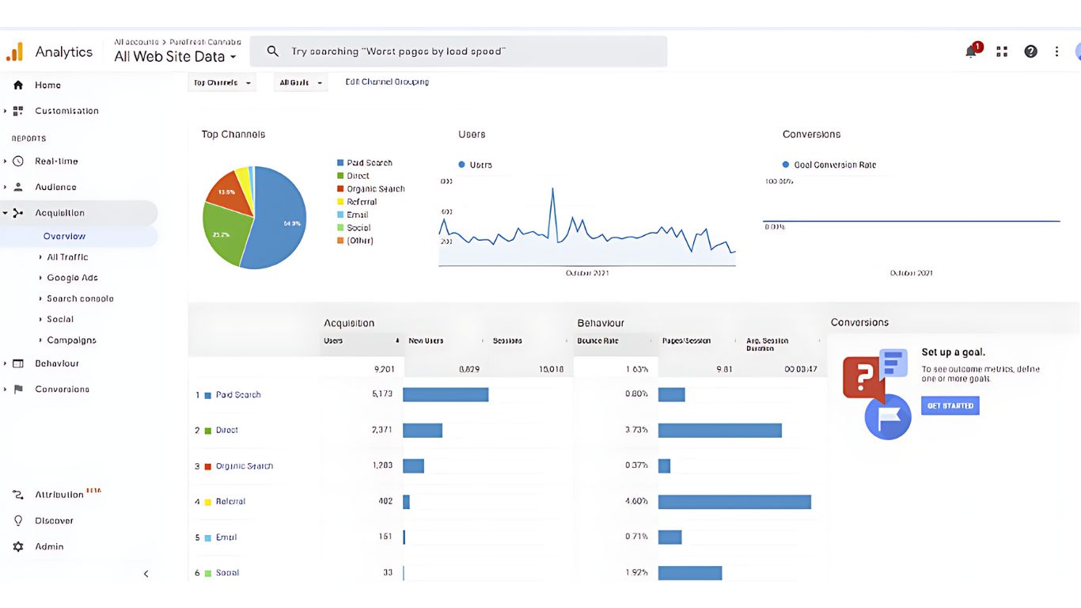Open the All Web Site Data selector
This screenshot has height=608, width=1081.
coord(175,56)
